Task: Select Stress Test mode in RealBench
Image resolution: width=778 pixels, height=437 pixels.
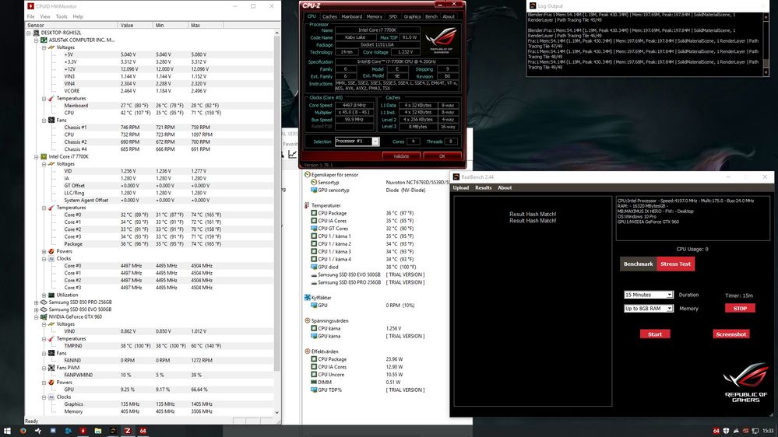Action: (675, 264)
